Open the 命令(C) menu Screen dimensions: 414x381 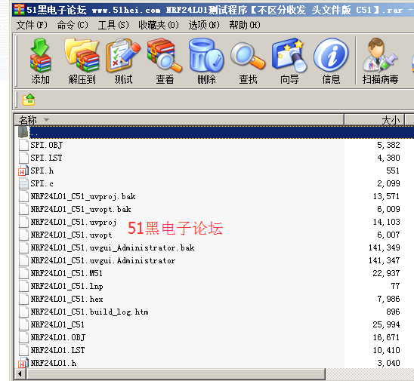click(73, 25)
